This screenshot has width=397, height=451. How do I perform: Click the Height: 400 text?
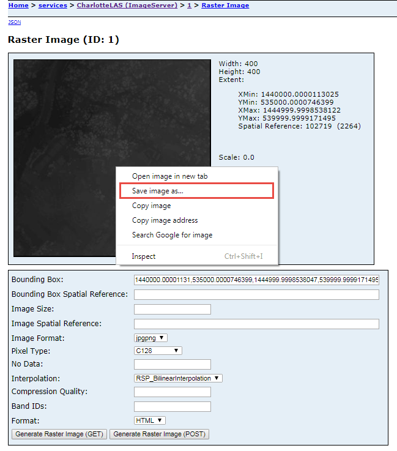(x=239, y=72)
